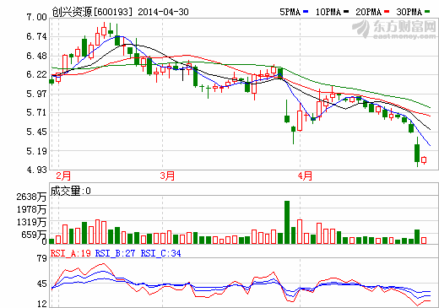Click the large green candlestick before the last candle
439x308 pixels.
(x=417, y=153)
